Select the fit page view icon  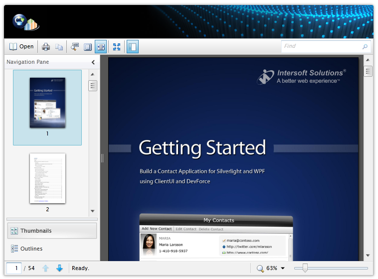88,47
